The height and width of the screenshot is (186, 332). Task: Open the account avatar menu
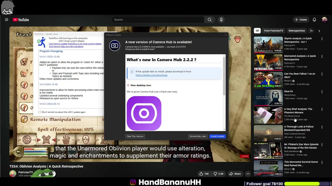point(324,20)
